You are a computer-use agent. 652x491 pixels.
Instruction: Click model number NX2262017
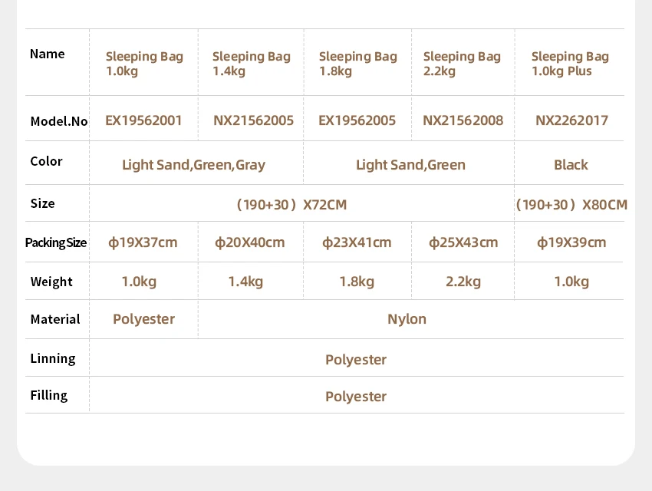click(571, 120)
